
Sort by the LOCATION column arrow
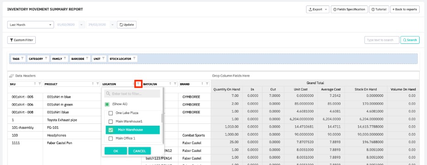(x=133, y=84)
